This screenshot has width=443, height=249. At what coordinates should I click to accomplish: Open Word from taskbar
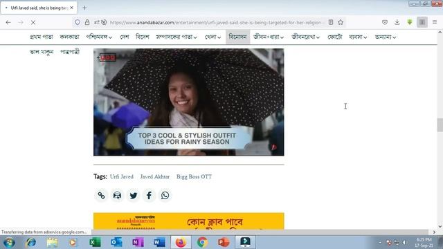[x=159, y=243]
